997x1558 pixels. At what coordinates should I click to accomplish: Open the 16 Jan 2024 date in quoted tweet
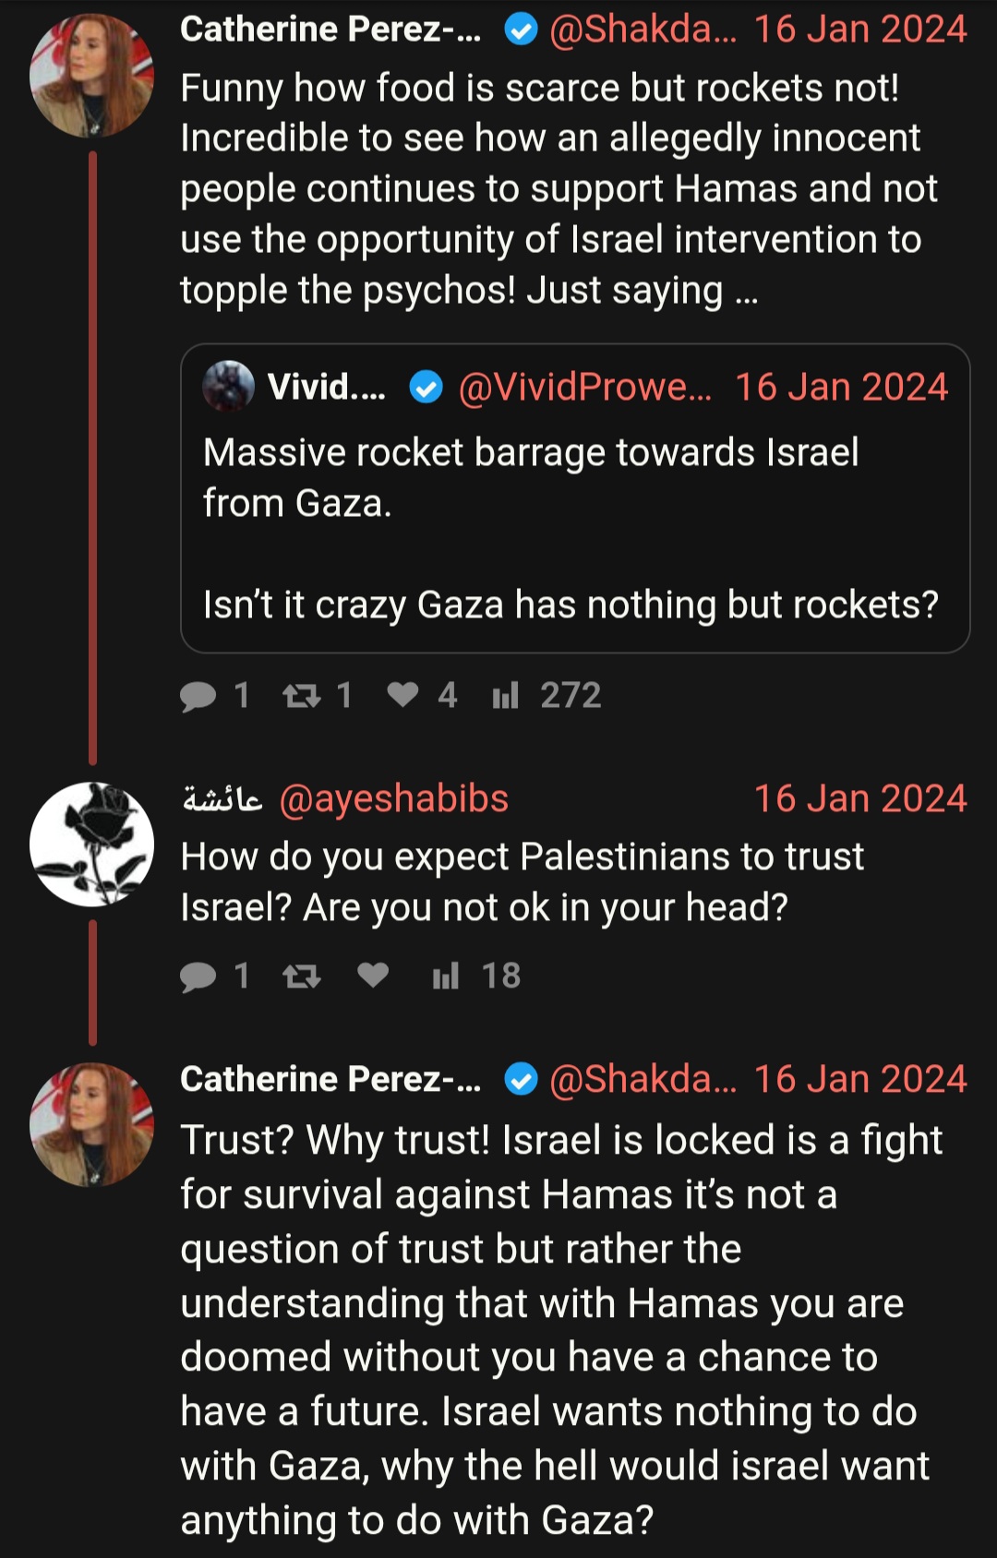[x=841, y=387]
